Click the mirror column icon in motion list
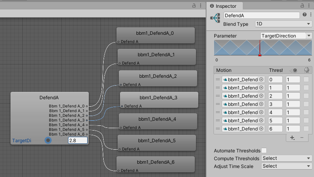This screenshot has width=314, height=177. point(306,70)
